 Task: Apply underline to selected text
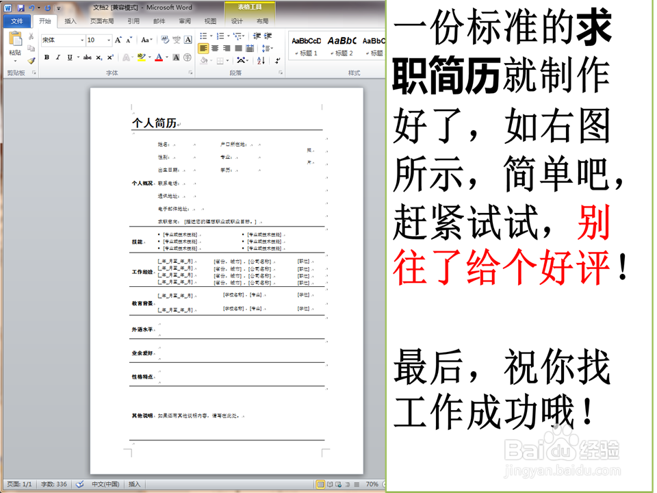tap(70, 57)
